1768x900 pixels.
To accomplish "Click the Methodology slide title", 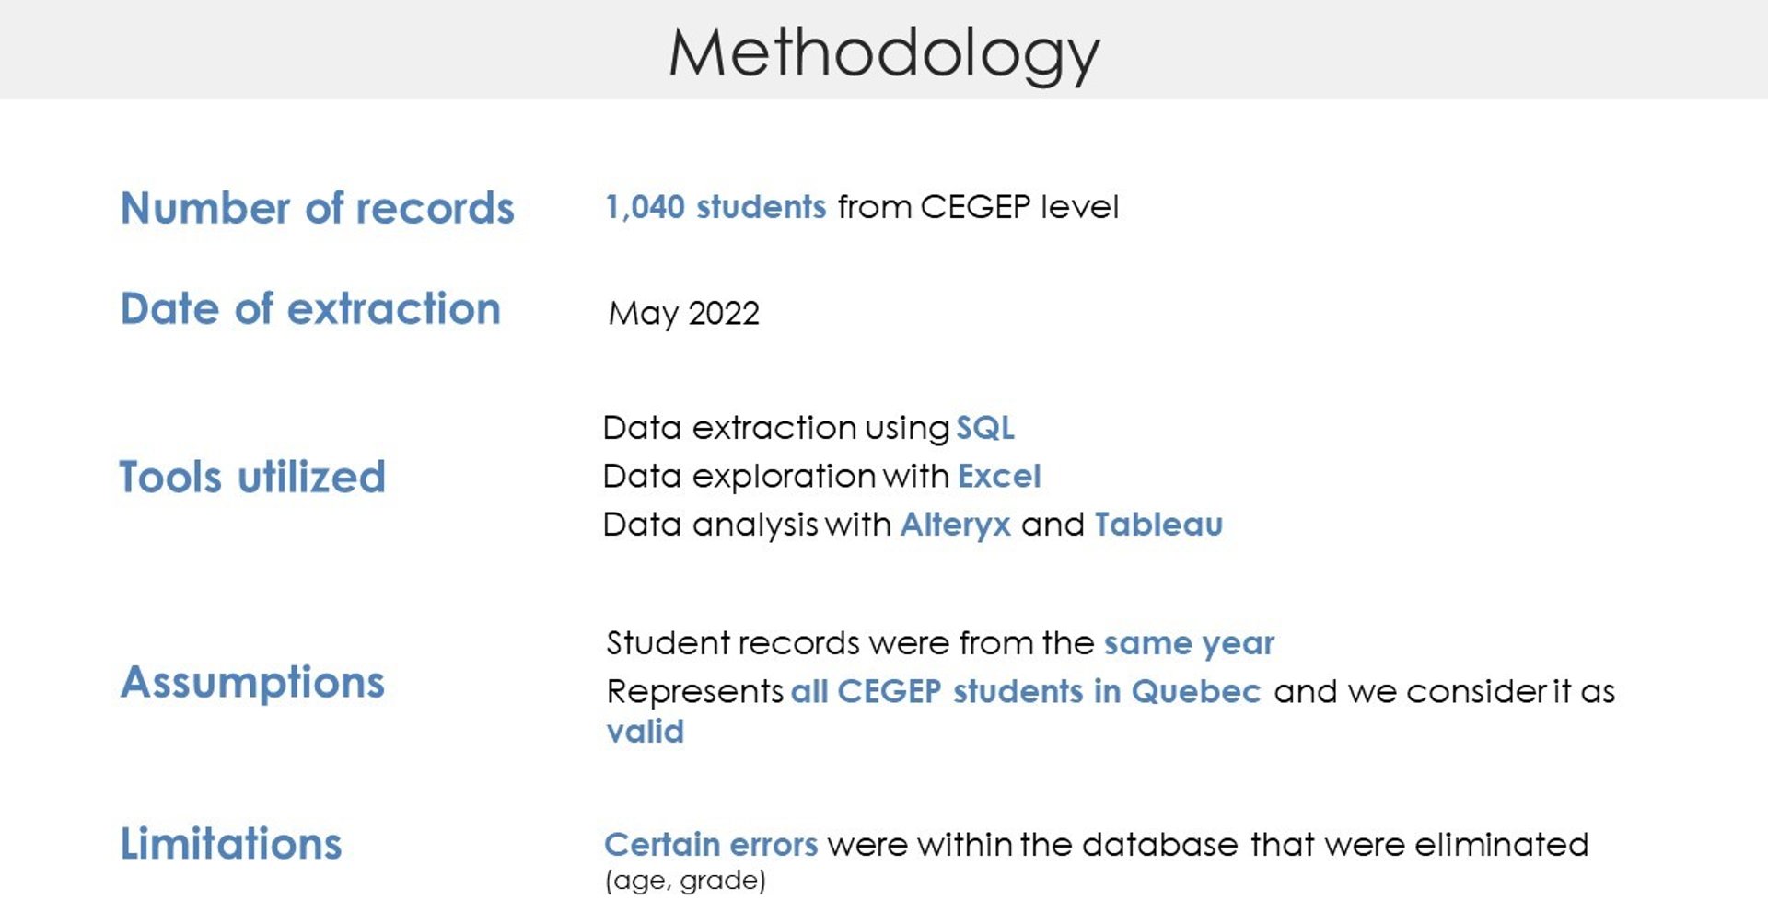I will (x=884, y=52).
